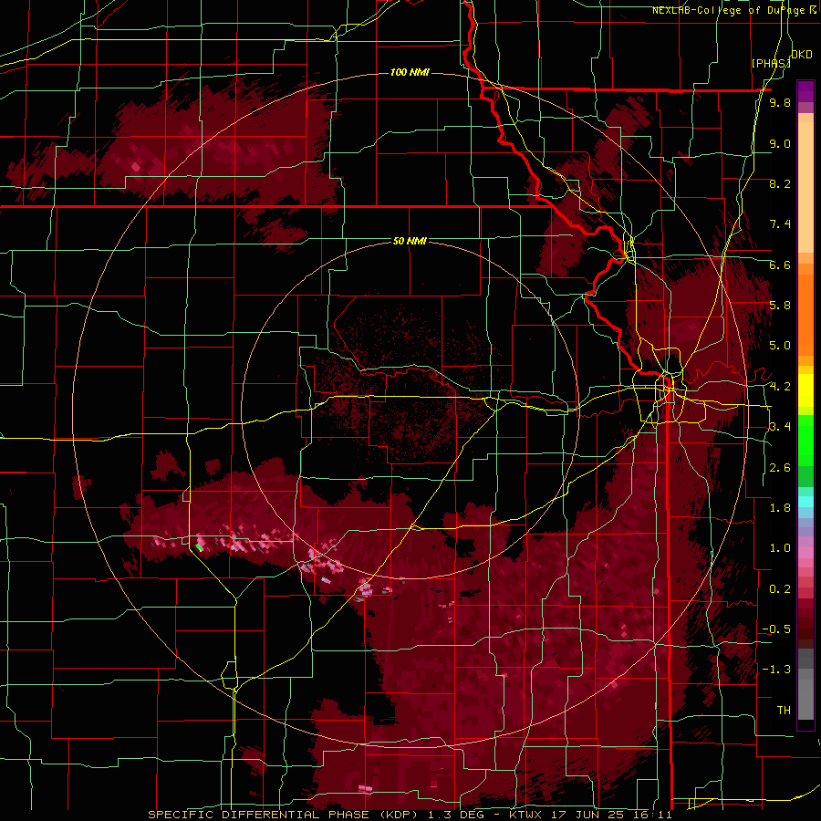The height and width of the screenshot is (821, 821).
Task: Click the 5.0 scale label
Action: tap(780, 346)
